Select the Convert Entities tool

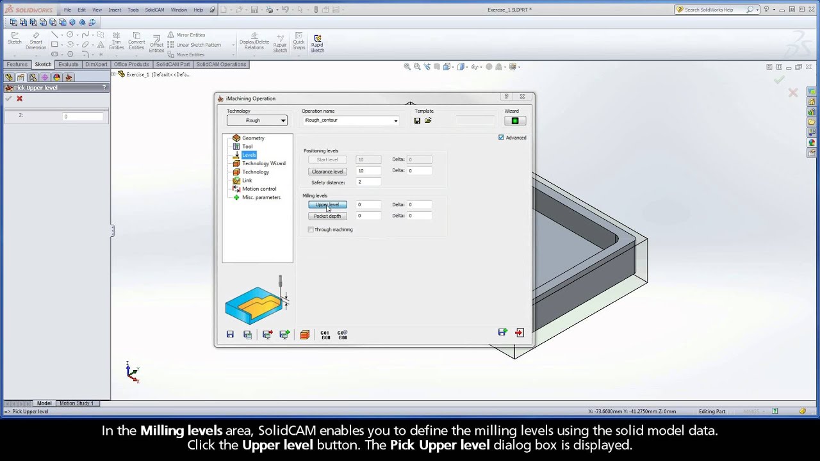coord(136,40)
